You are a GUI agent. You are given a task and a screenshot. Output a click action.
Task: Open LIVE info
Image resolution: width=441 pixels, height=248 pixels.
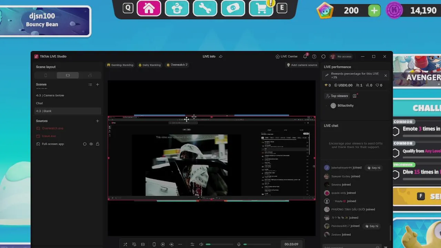209,56
